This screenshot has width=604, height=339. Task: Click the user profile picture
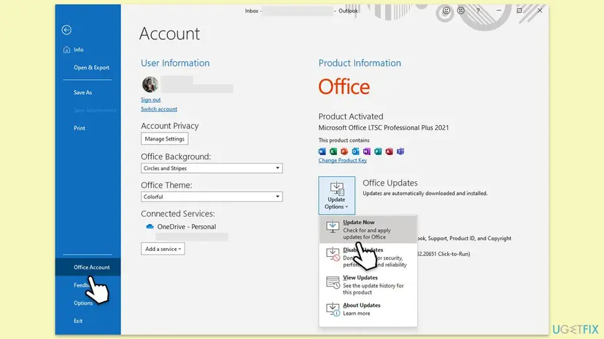(150, 84)
